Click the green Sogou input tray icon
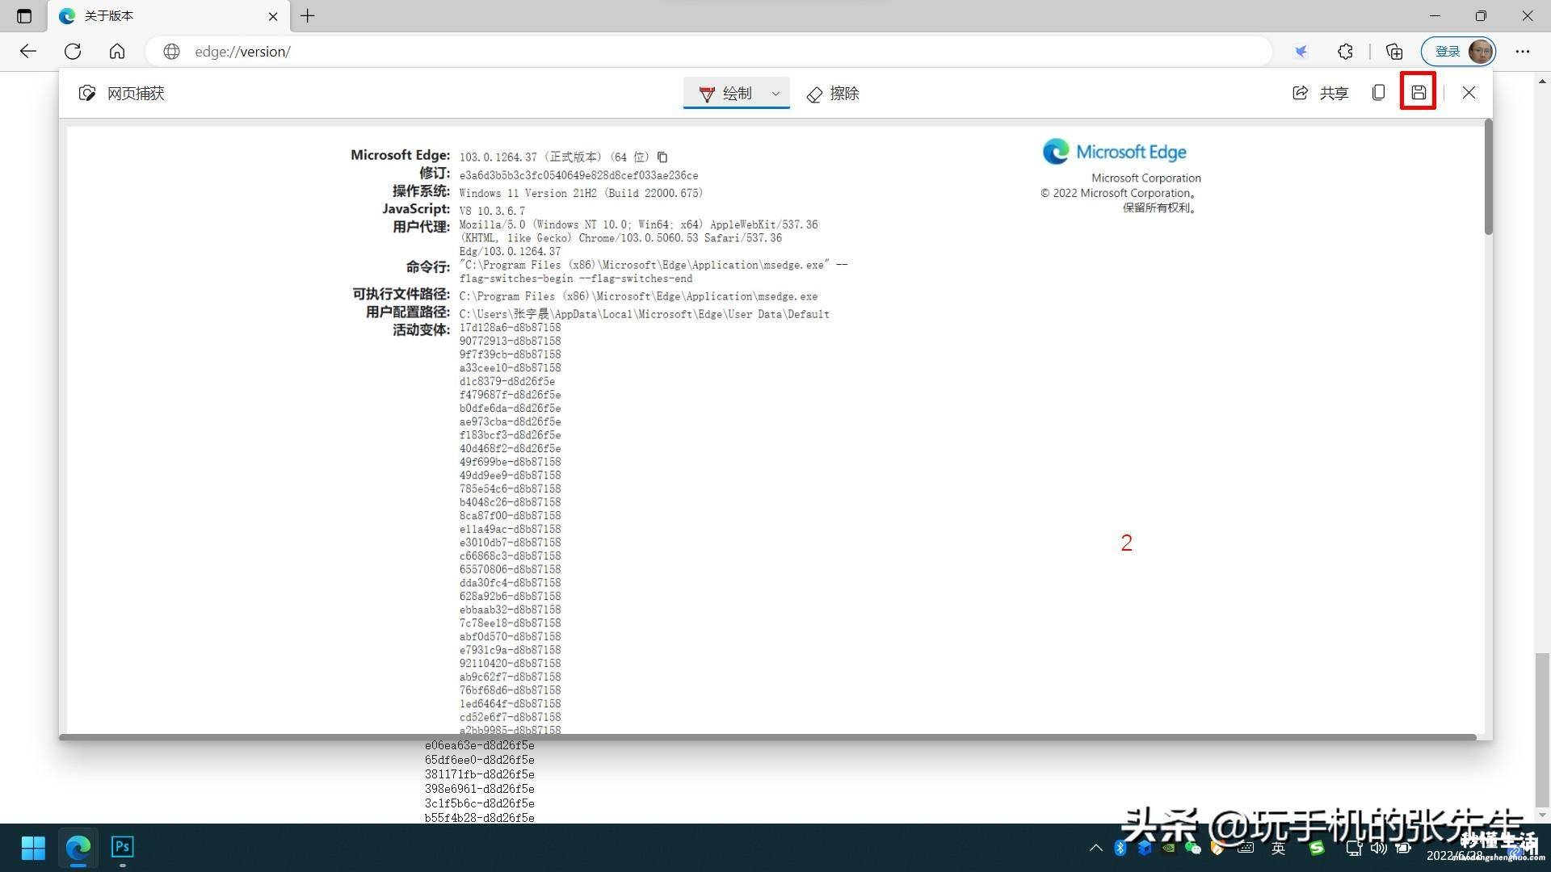The height and width of the screenshot is (872, 1551). (x=1317, y=848)
